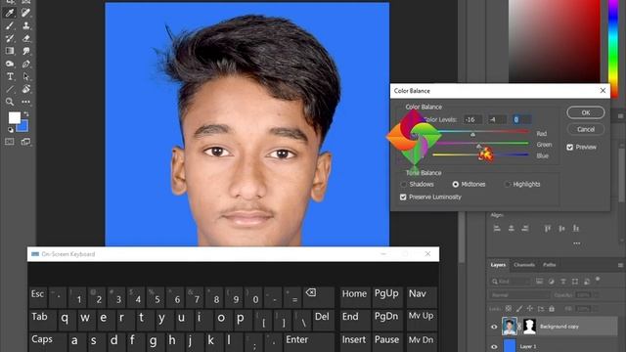Align right edges in Align panel

(x=525, y=228)
